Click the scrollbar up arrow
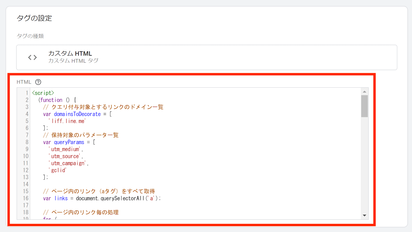Viewport: 412px width, 232px height. click(x=365, y=91)
